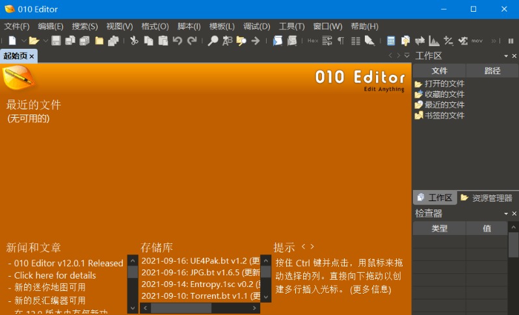Viewport: 519px width, 315px height.
Task: Open the Convert double-arrows icon
Action: pos(419,41)
